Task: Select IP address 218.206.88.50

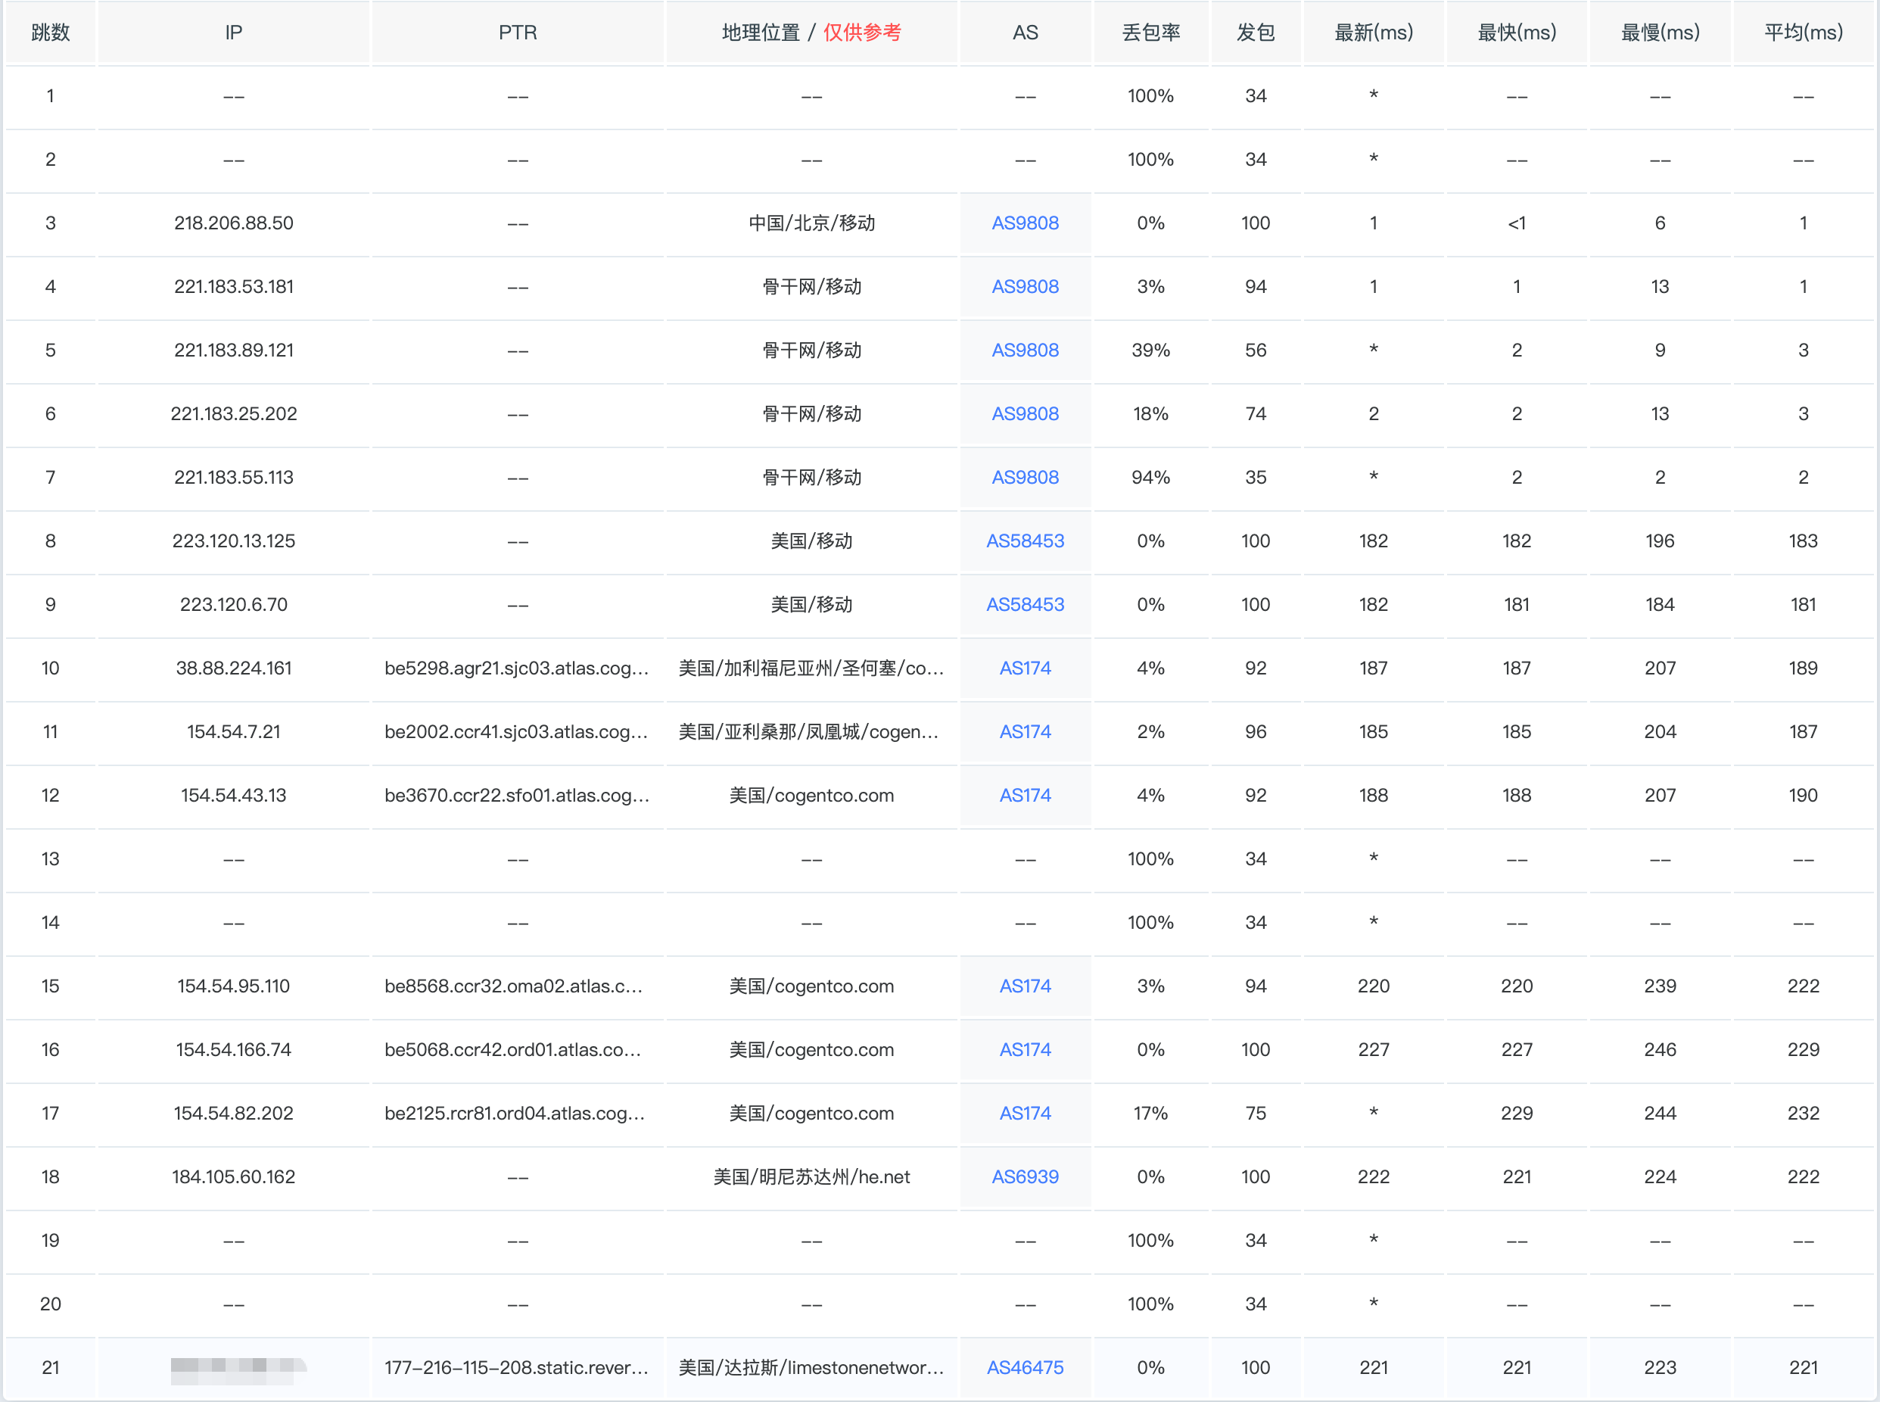Action: [233, 223]
